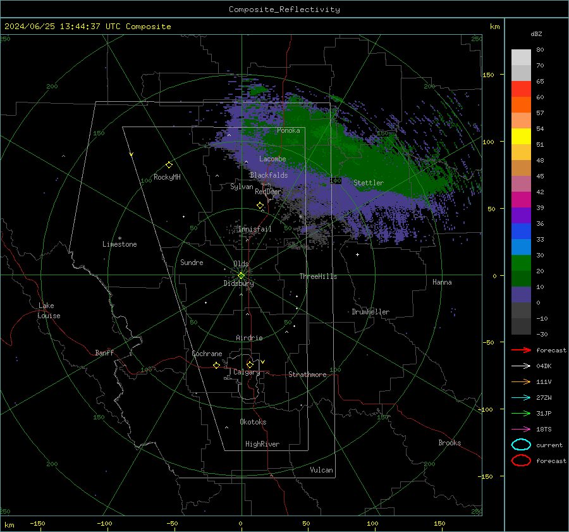This screenshot has height=532, width=569.
Task: Click the red forecast arrow legend icon
Action: click(521, 350)
